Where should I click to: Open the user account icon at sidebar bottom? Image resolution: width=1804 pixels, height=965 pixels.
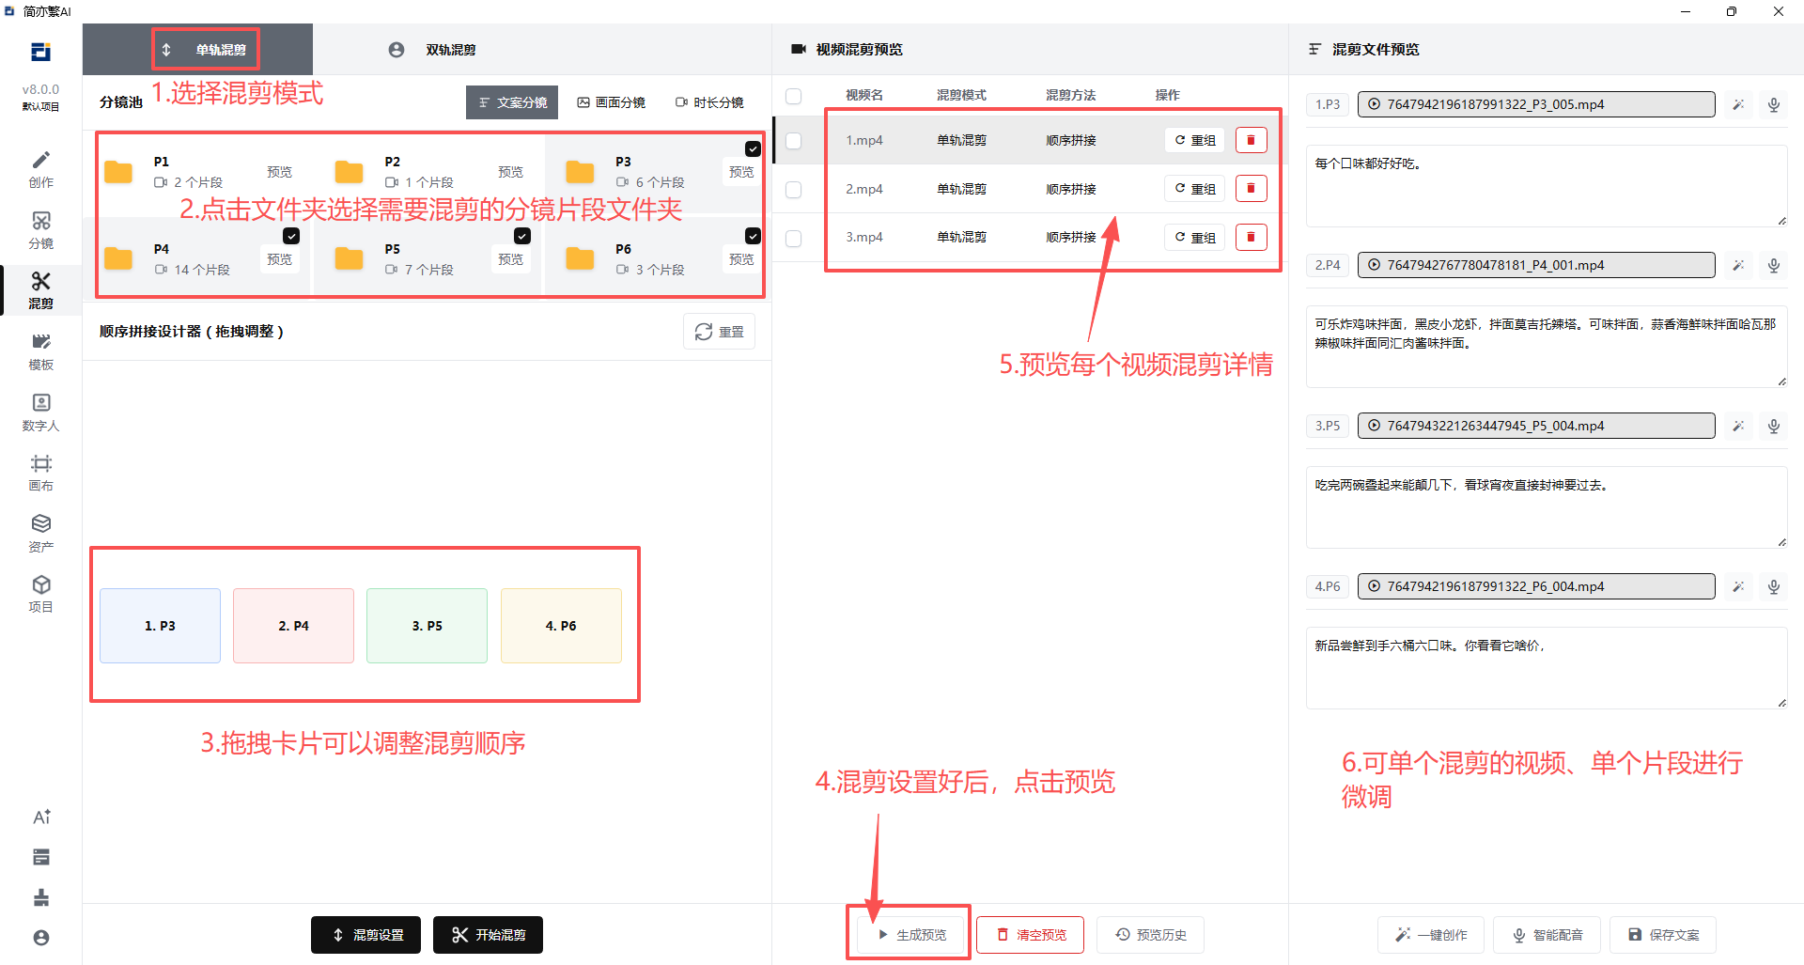click(40, 938)
